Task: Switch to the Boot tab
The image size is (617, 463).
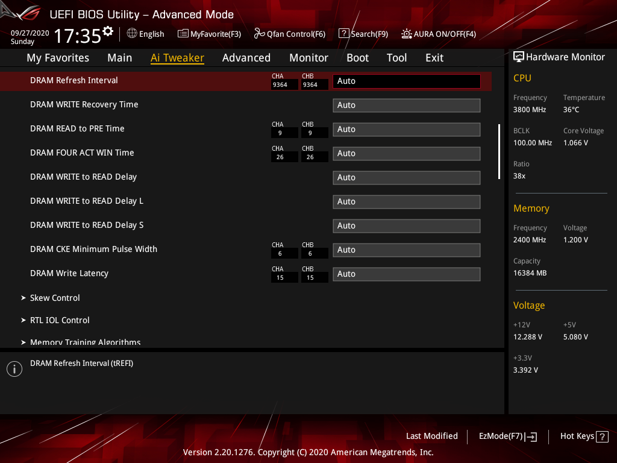Action: (x=357, y=58)
